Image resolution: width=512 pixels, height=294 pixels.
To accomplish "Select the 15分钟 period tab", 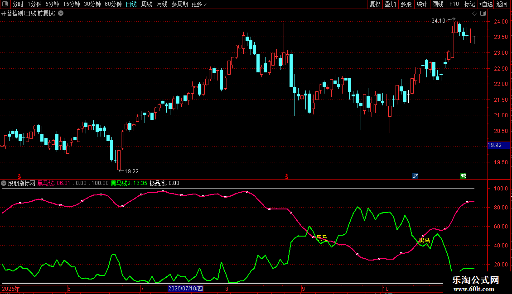I will point(72,4).
